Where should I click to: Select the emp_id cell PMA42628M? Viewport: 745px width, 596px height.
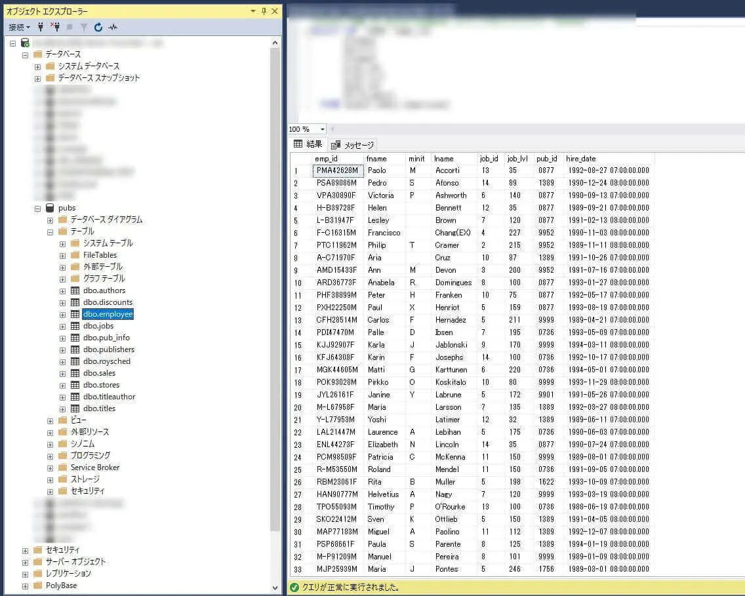coord(338,170)
